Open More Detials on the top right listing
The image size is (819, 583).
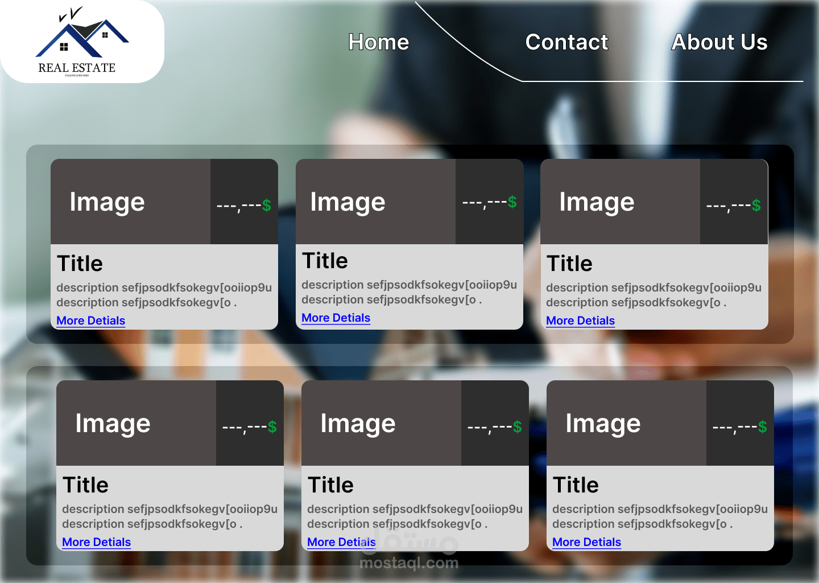pos(580,321)
